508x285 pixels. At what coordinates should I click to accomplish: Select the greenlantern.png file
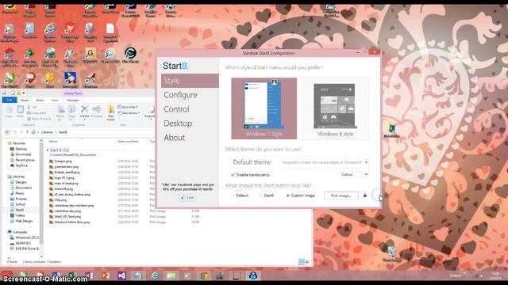click(x=67, y=167)
